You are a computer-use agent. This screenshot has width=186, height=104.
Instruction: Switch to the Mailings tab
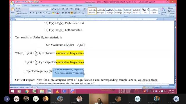(55, 5)
